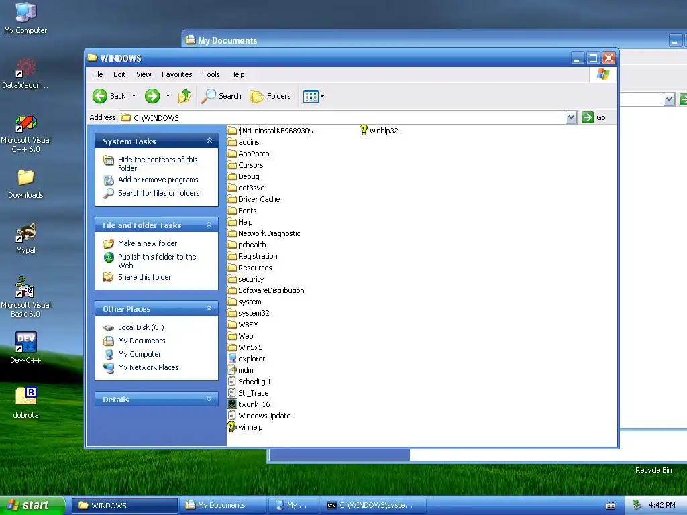687x515 pixels.
Task: Collapse the System Tasks panel
Action: (x=209, y=141)
